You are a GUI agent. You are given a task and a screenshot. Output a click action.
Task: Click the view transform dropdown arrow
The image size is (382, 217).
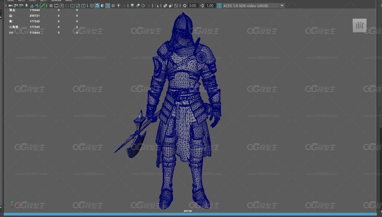click(282, 6)
